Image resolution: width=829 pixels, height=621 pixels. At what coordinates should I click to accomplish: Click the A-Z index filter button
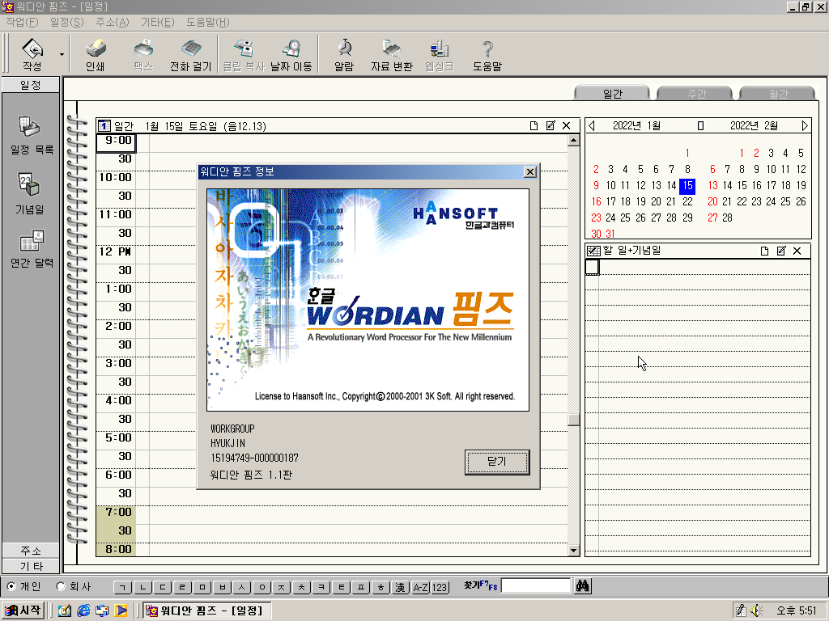pos(420,587)
